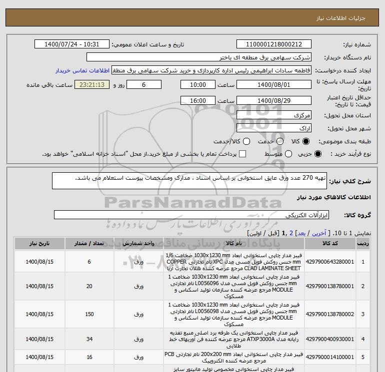Click the شماره نیاز field 1100001218000212
385x372 pixels.
[x=274, y=44]
